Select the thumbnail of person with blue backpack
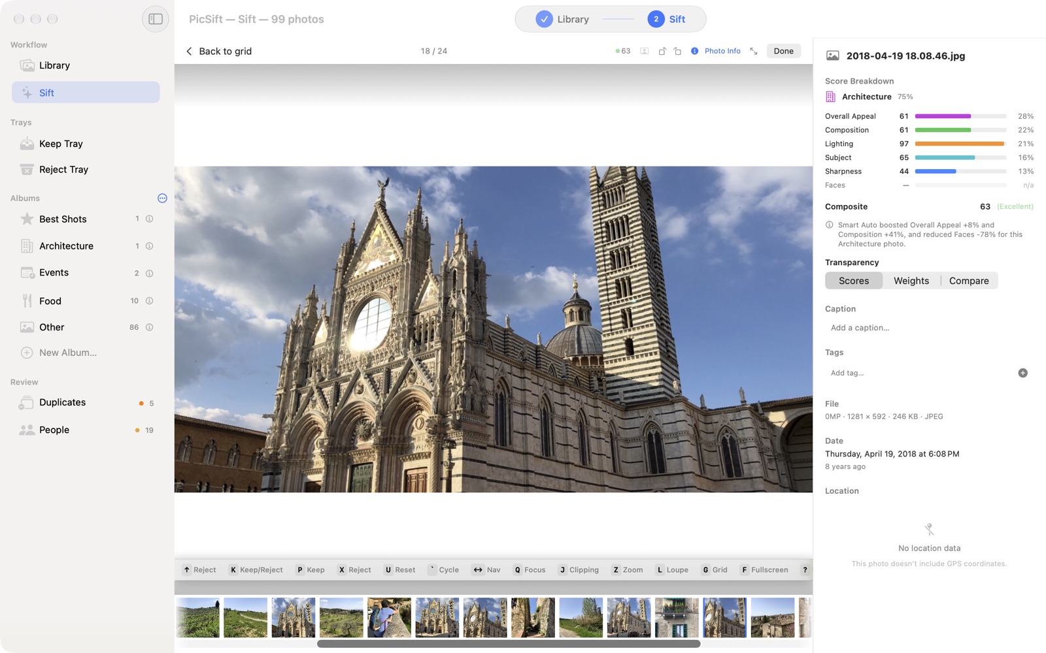The width and height of the screenshot is (1046, 653). [x=389, y=617]
